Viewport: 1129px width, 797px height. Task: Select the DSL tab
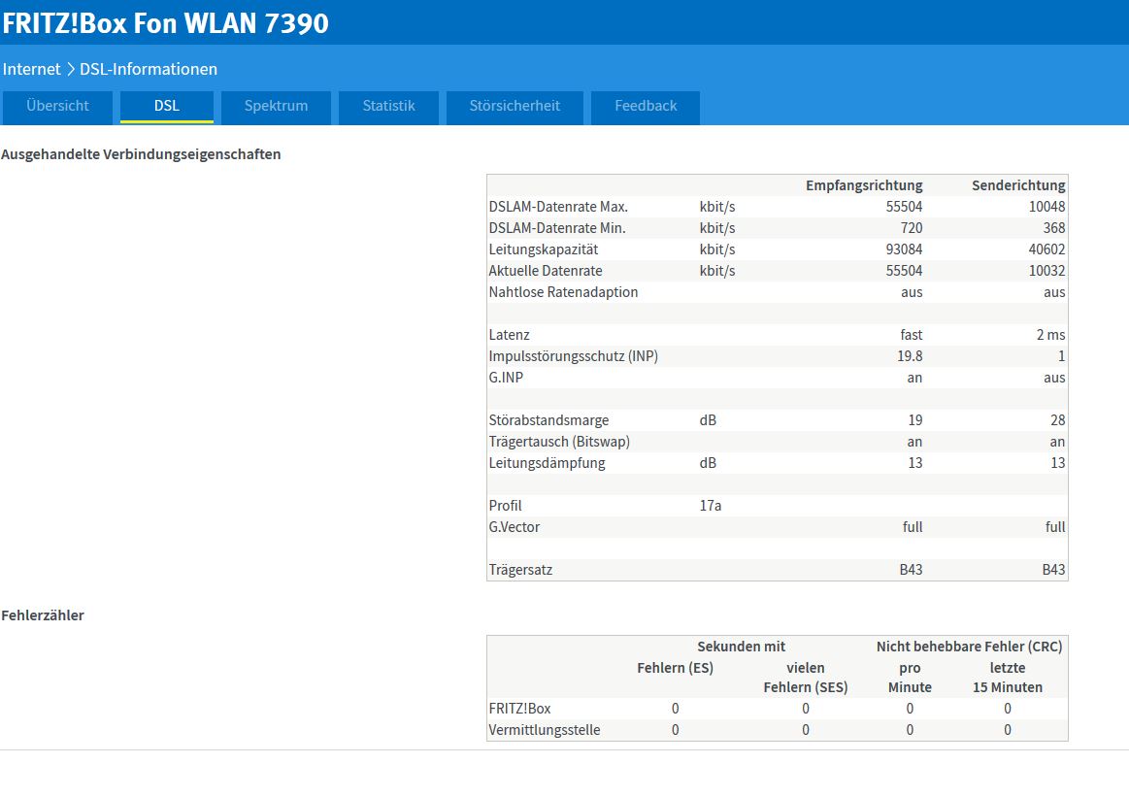click(x=166, y=106)
